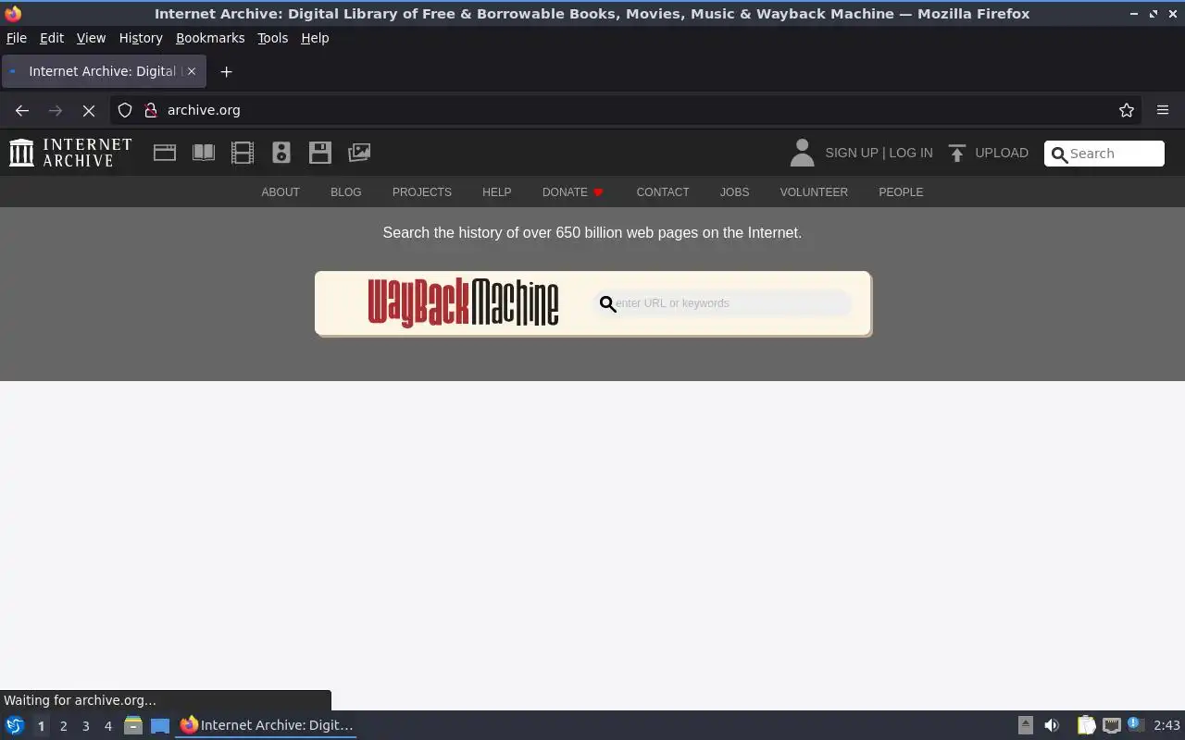Focus the Wayback URL or keywords field
The height and width of the screenshot is (740, 1185).
click(722, 303)
